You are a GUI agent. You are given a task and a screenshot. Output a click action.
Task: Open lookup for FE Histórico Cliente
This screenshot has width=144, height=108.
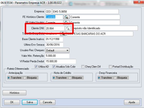pyautogui.click(x=66, y=17)
